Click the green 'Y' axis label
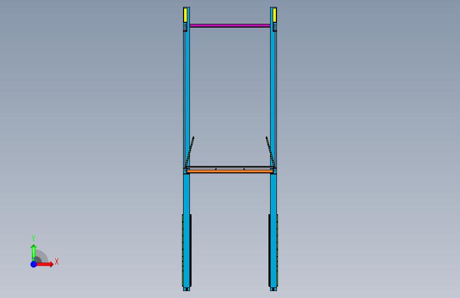The image size is (460, 298). point(33,238)
